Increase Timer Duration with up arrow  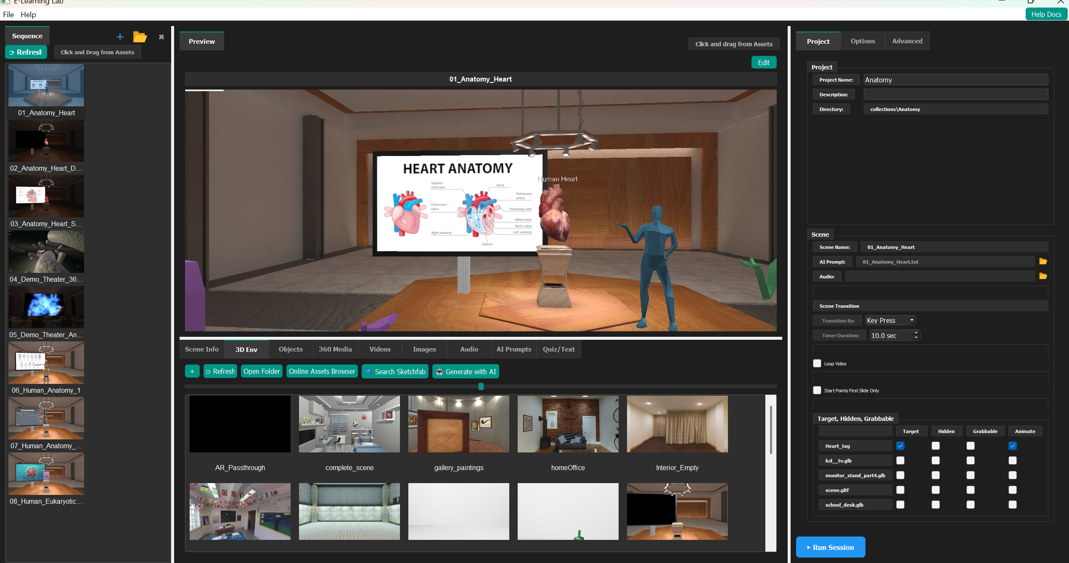pyautogui.click(x=916, y=333)
